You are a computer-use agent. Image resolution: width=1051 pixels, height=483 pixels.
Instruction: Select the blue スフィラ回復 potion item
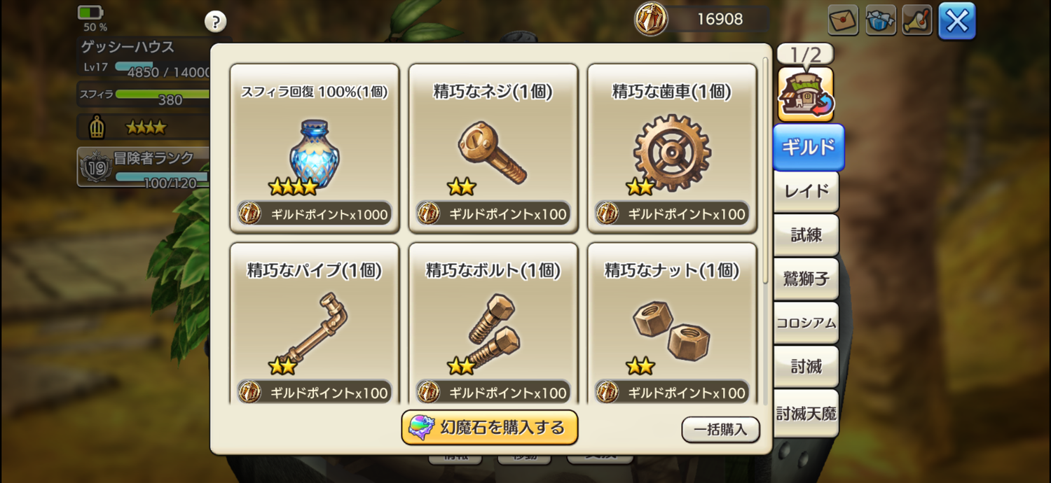(x=315, y=148)
